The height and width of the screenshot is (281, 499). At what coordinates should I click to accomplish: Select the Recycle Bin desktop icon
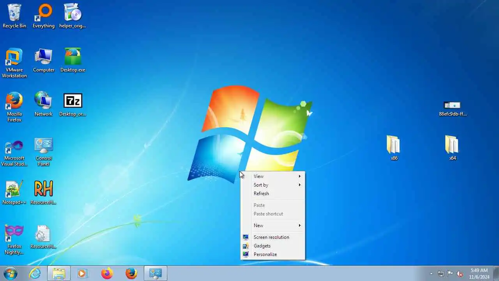point(14,16)
